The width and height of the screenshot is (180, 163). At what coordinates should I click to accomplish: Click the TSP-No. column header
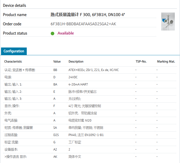[141, 61]
